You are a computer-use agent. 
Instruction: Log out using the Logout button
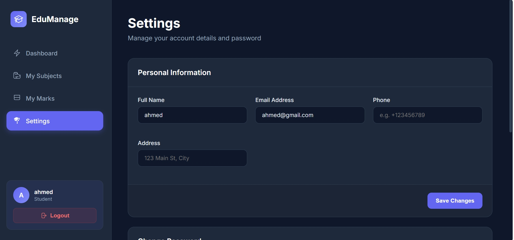pos(55,216)
